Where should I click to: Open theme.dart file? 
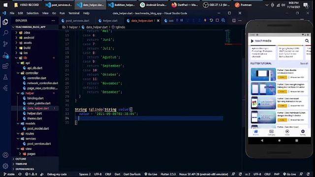[34, 118]
